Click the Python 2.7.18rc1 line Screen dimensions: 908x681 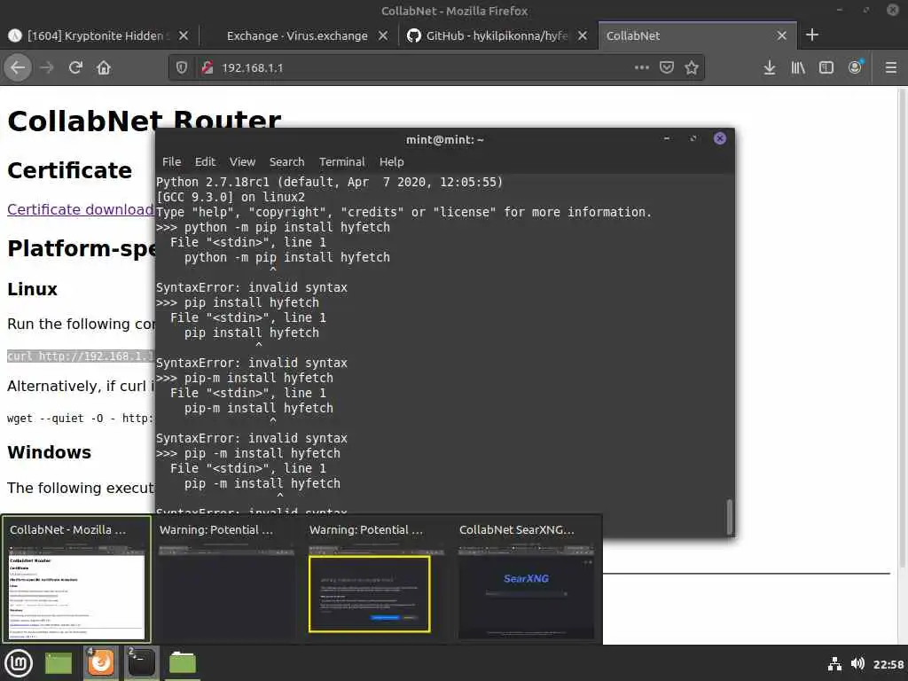(x=330, y=183)
